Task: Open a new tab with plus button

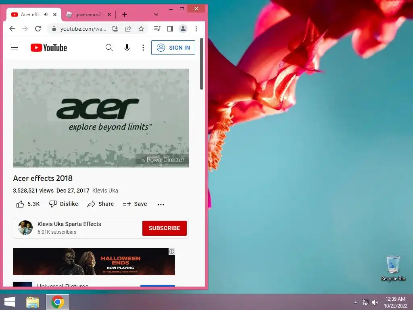Action: [125, 15]
